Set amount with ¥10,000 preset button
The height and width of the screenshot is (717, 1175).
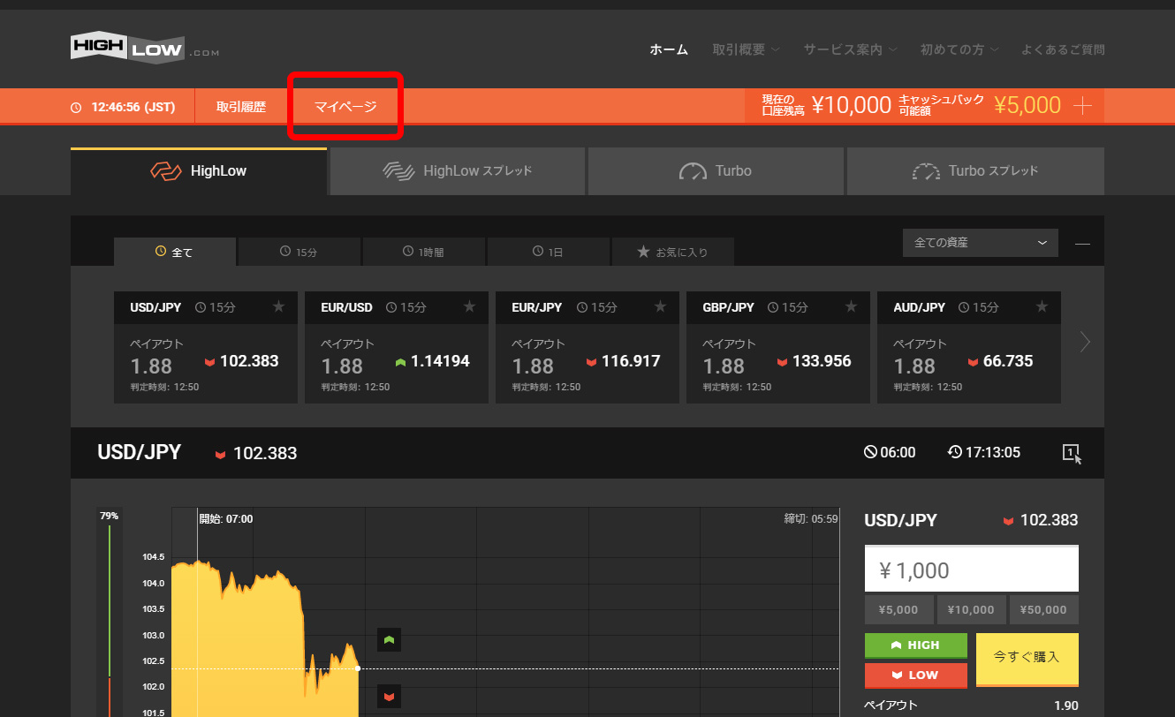pyautogui.click(x=971, y=609)
